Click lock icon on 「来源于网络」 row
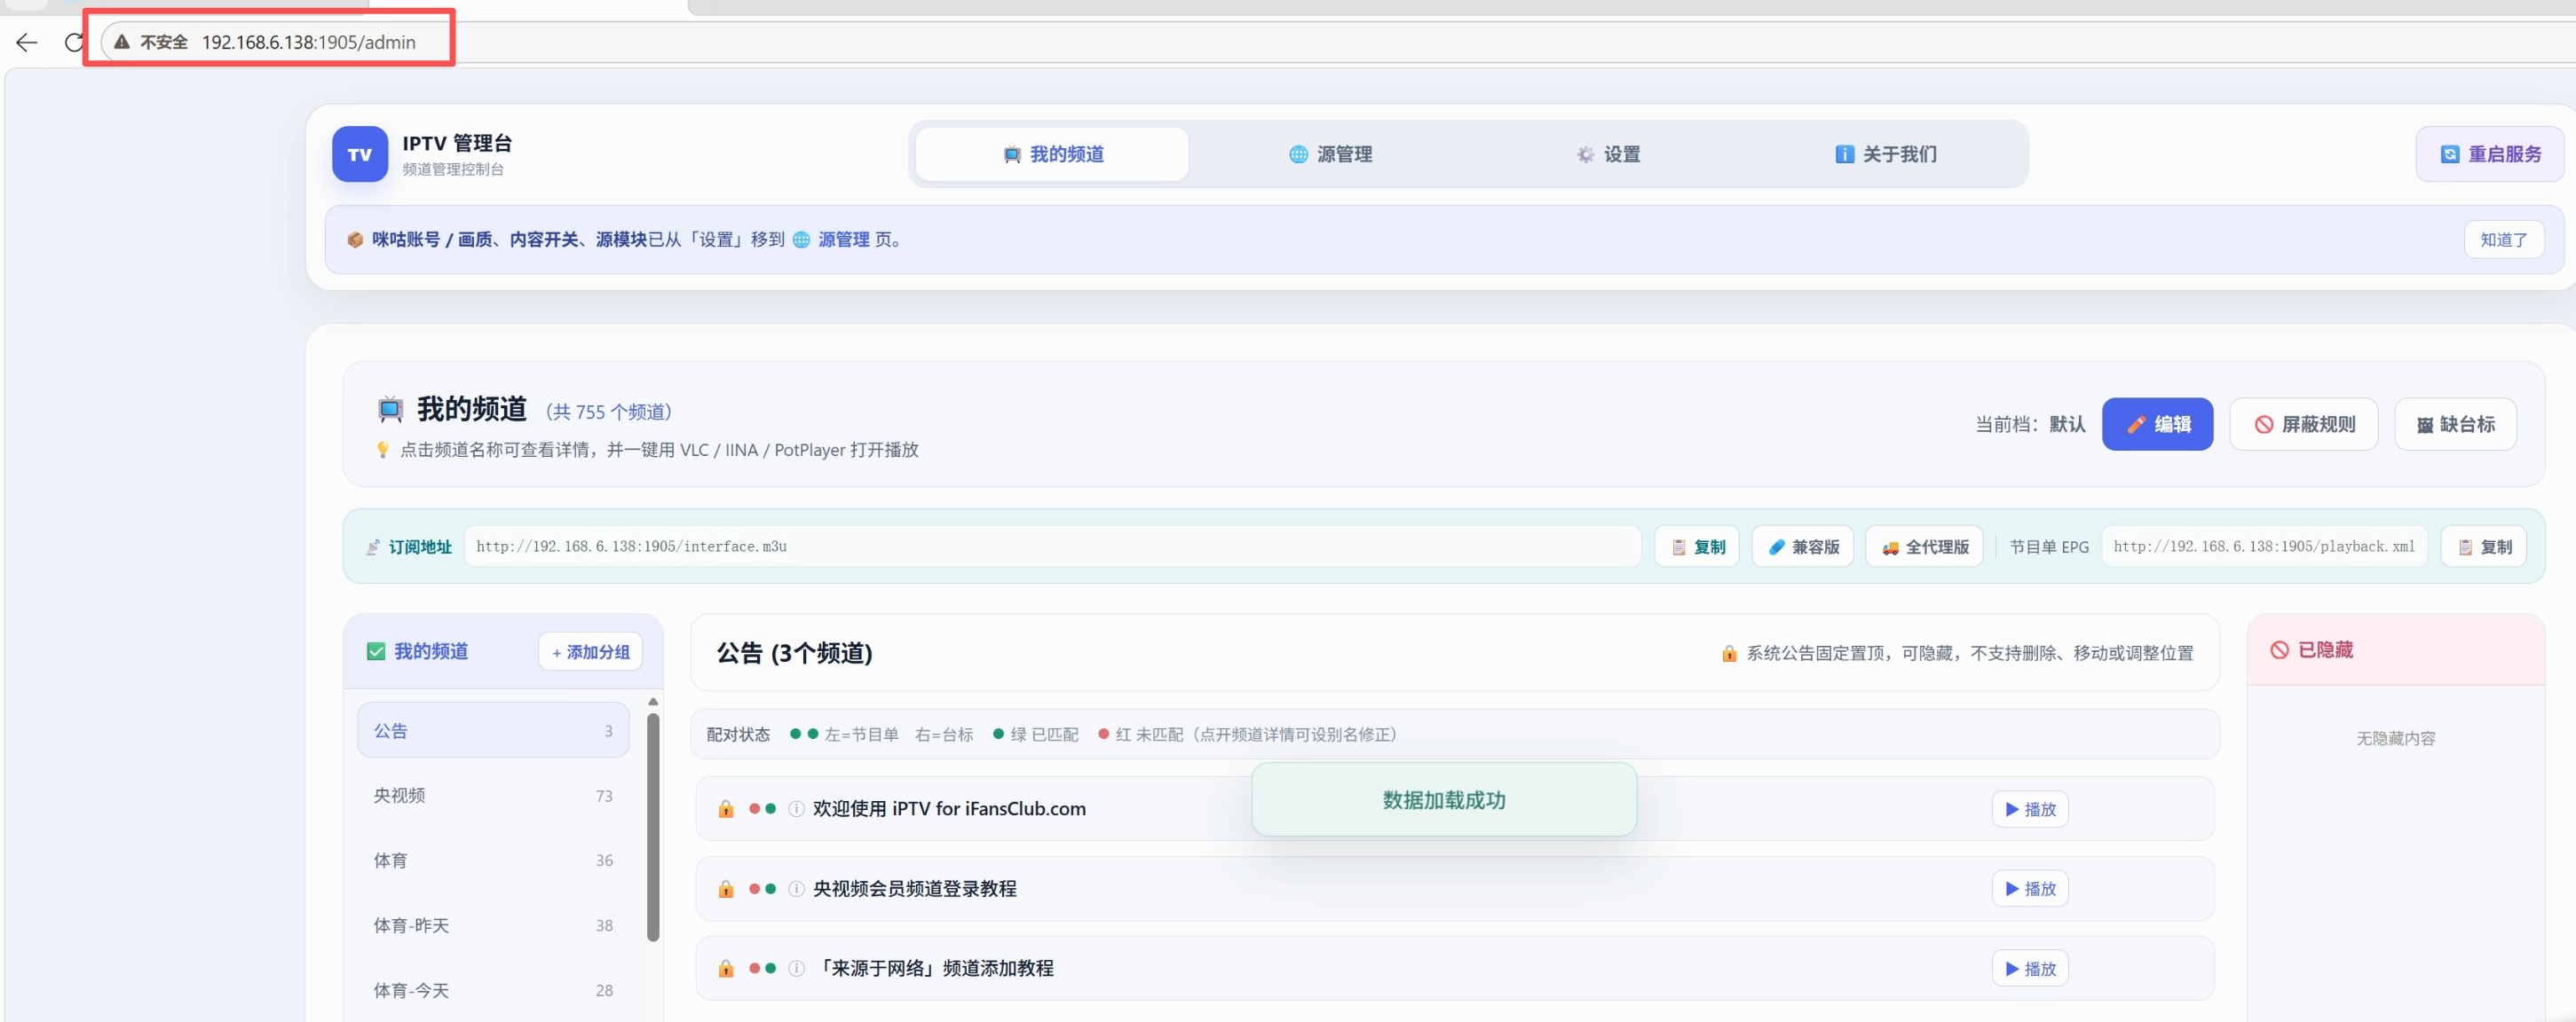 tap(726, 968)
